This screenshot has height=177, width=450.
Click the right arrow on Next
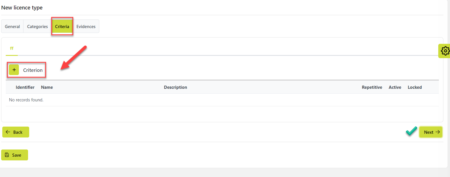click(x=437, y=132)
